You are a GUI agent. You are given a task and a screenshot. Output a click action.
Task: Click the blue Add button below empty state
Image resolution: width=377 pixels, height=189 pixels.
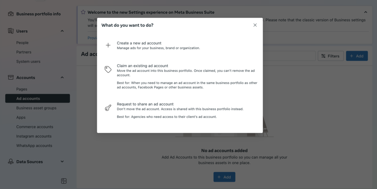[224, 177]
